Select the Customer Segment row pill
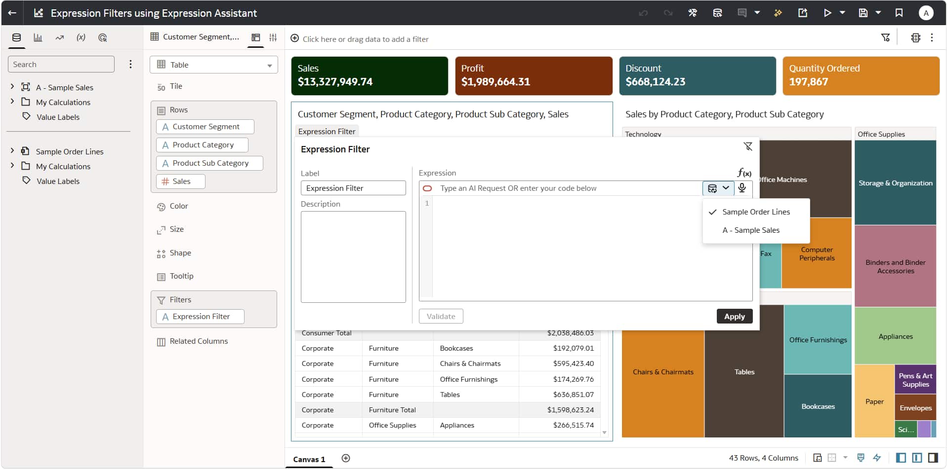This screenshot has width=947, height=470. point(206,127)
